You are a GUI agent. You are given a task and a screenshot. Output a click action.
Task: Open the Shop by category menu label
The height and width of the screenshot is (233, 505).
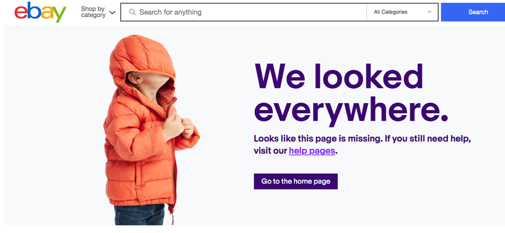pyautogui.click(x=93, y=12)
